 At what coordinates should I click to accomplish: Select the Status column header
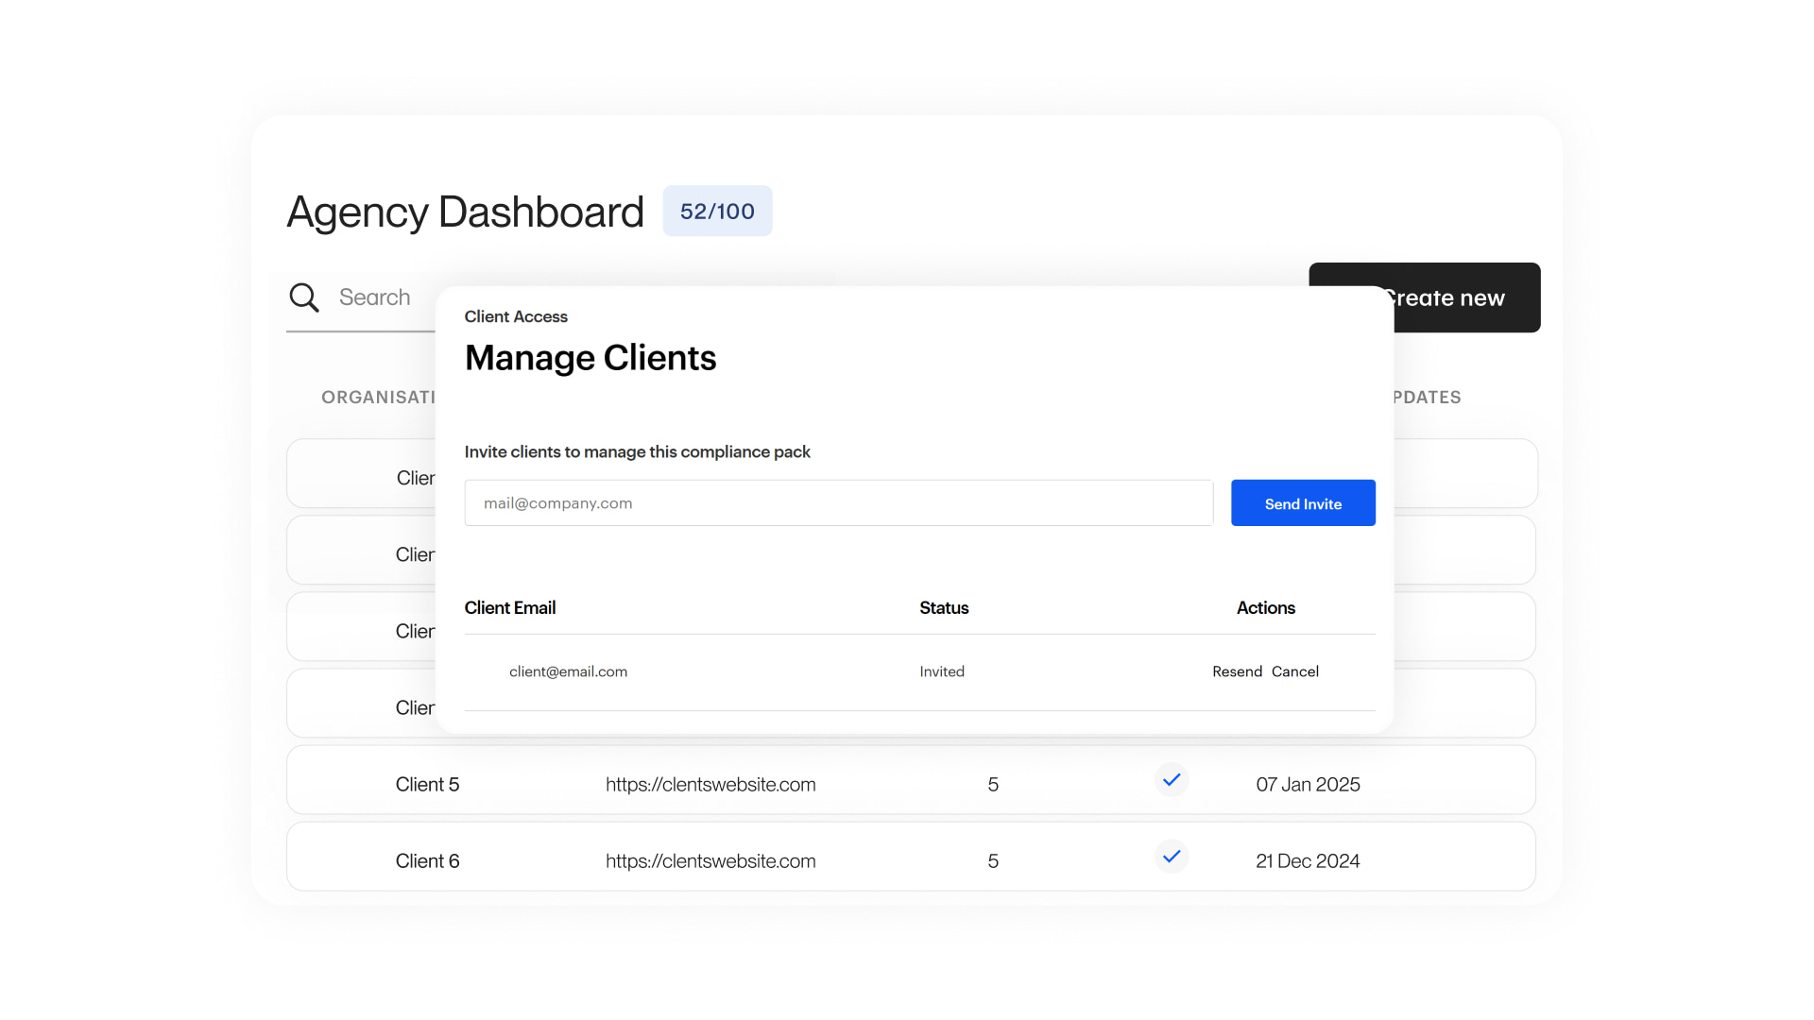(x=943, y=607)
